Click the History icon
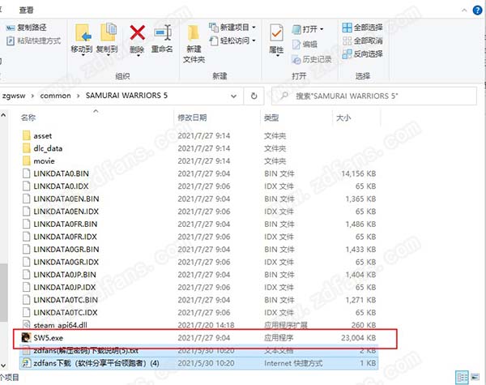This screenshot has width=486, height=385. (x=296, y=59)
